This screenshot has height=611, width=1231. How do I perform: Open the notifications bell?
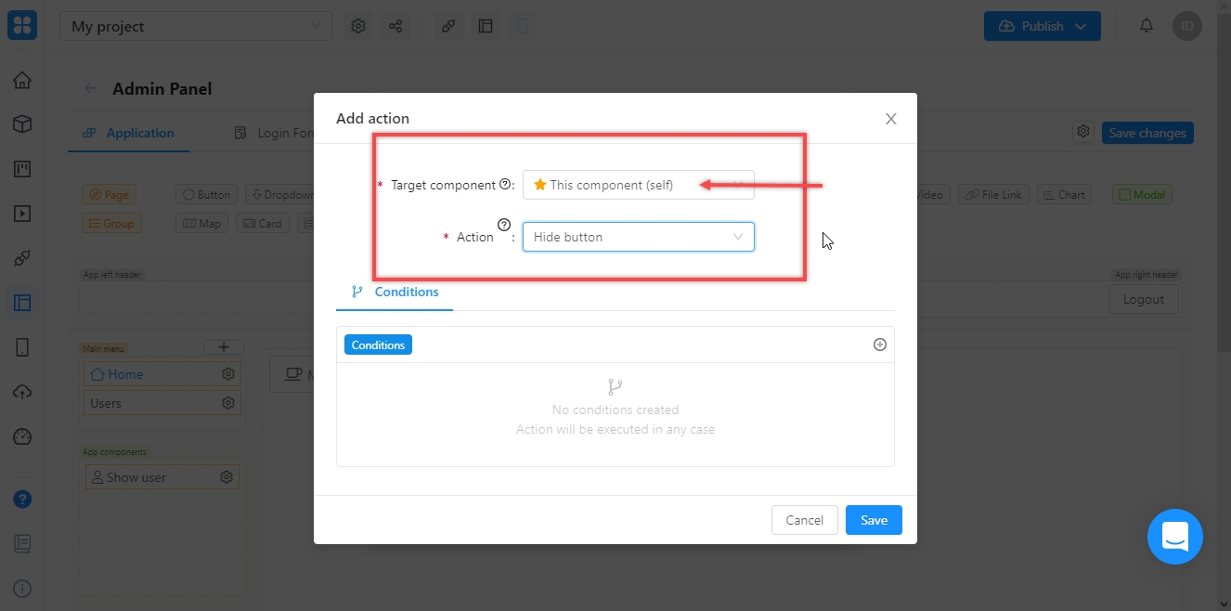point(1147,26)
